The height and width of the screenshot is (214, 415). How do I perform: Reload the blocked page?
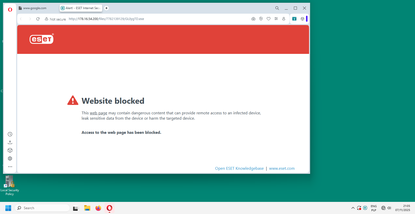38,19
